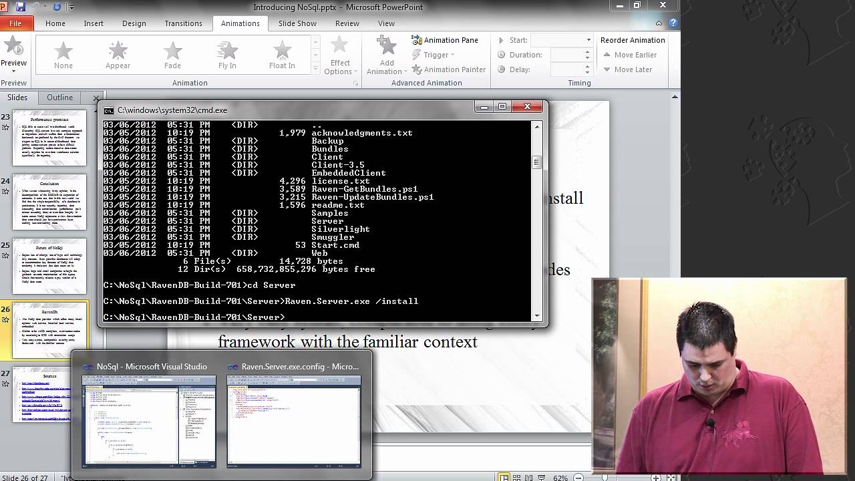Click the Repeat icon in the quick access toolbar

(x=57, y=7)
